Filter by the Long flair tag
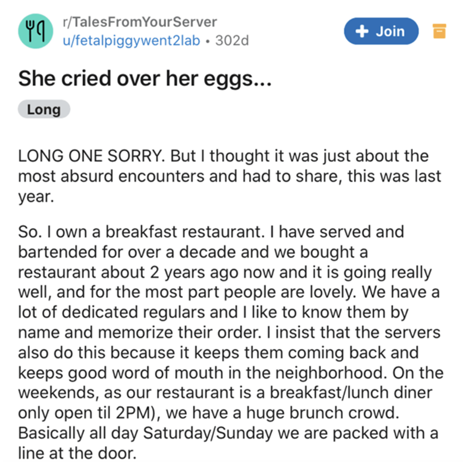The height and width of the screenshot is (467, 469). [44, 110]
